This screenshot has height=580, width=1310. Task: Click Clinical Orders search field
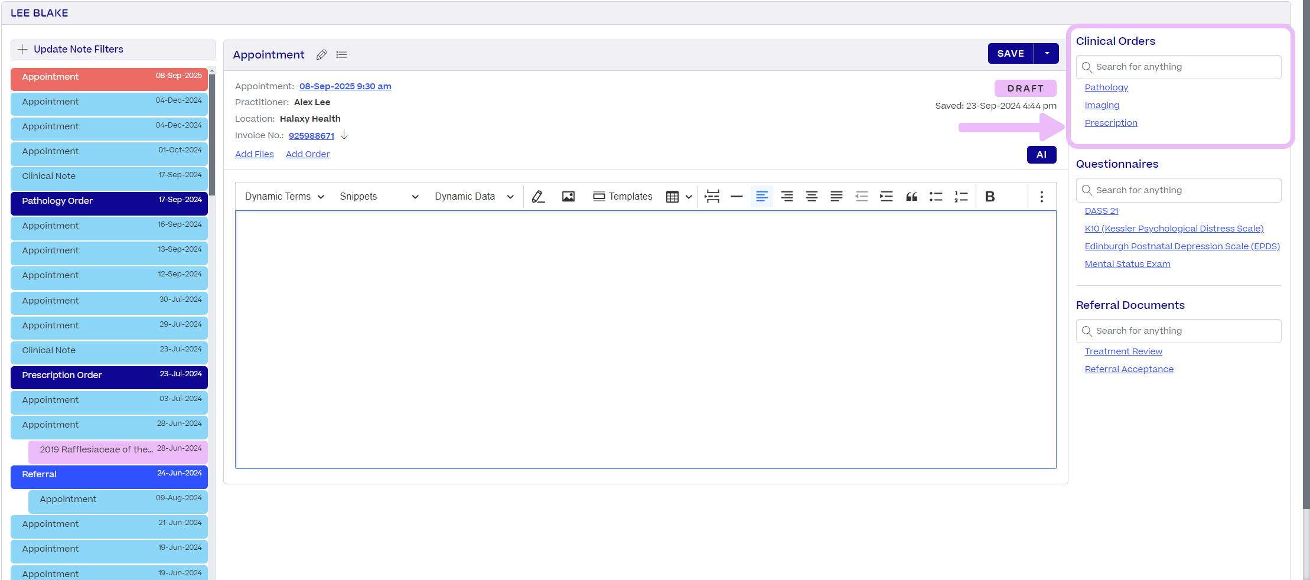1178,67
